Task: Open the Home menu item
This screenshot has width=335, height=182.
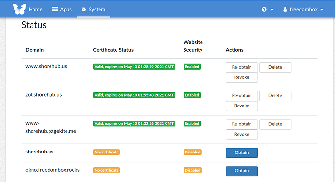Action: coord(35,9)
